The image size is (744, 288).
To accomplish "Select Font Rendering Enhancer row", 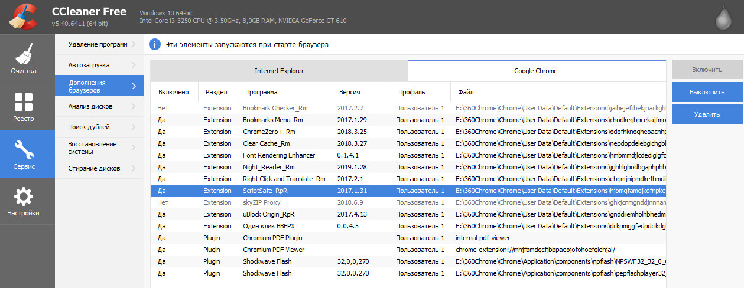I will pos(408,155).
